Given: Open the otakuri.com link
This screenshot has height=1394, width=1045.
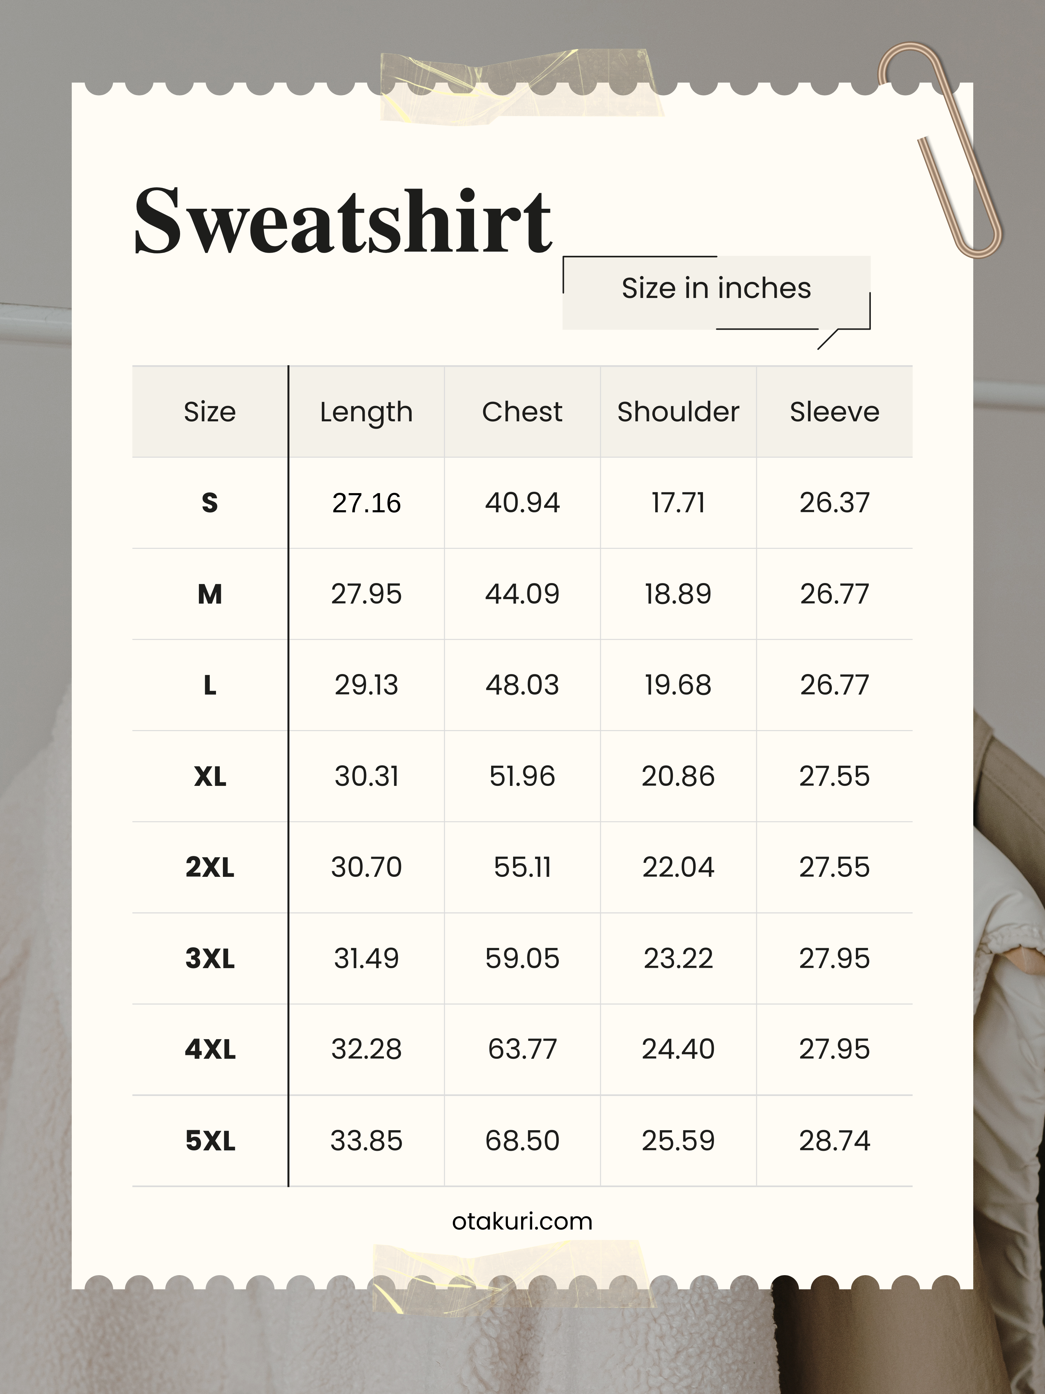Looking at the screenshot, I should pyautogui.click(x=522, y=1221).
